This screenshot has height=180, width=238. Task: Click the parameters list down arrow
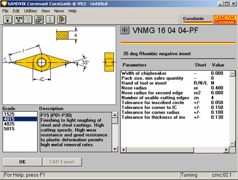click(232, 143)
